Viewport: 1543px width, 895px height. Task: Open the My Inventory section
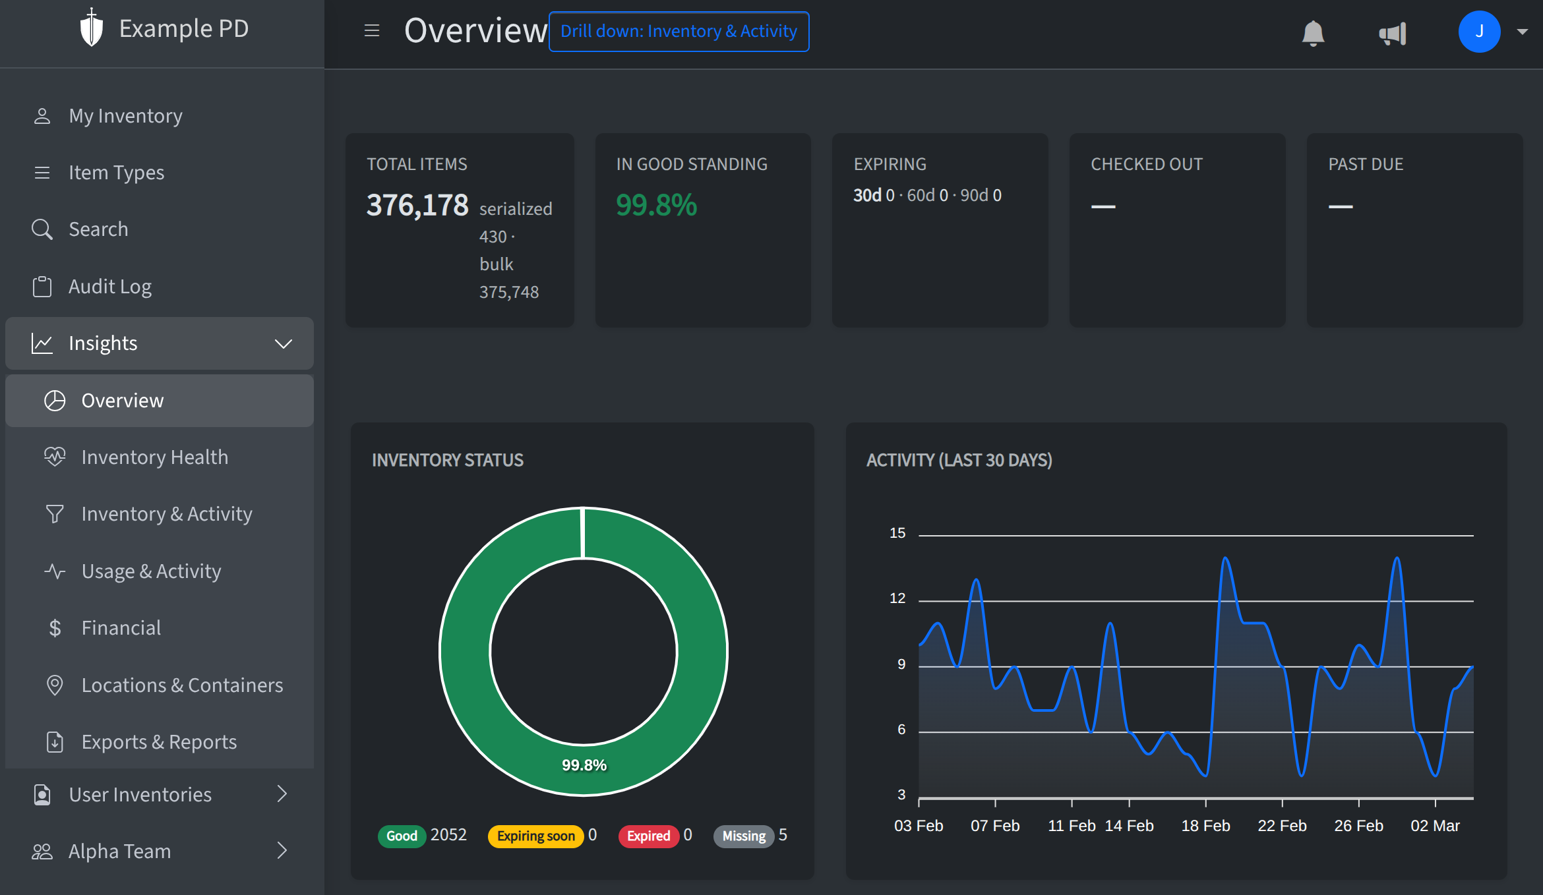(125, 115)
